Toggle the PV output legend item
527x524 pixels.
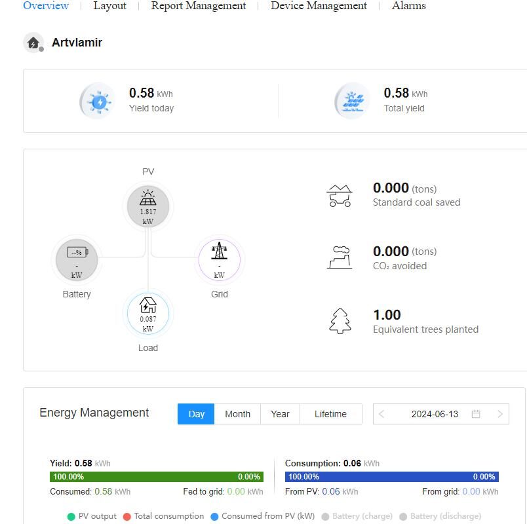pyautogui.click(x=92, y=516)
